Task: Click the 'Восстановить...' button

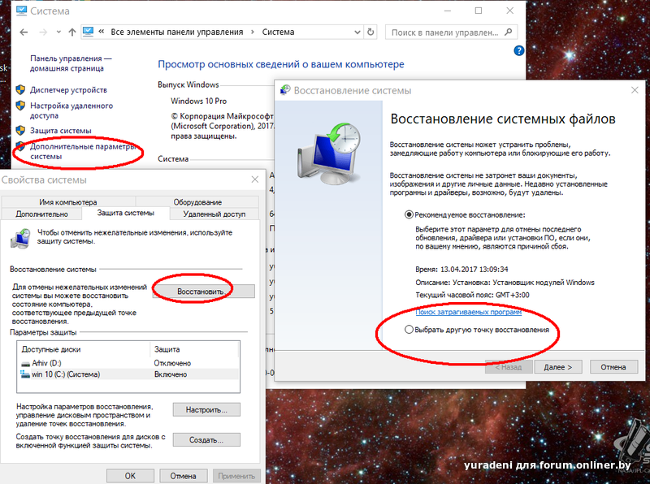Action: (204, 292)
